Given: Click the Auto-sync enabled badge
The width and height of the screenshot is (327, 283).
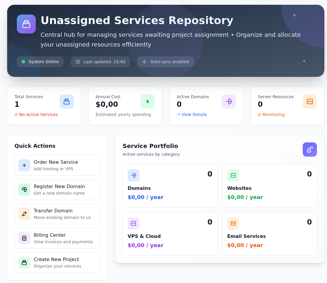Looking at the screenshot, I should tap(166, 62).
